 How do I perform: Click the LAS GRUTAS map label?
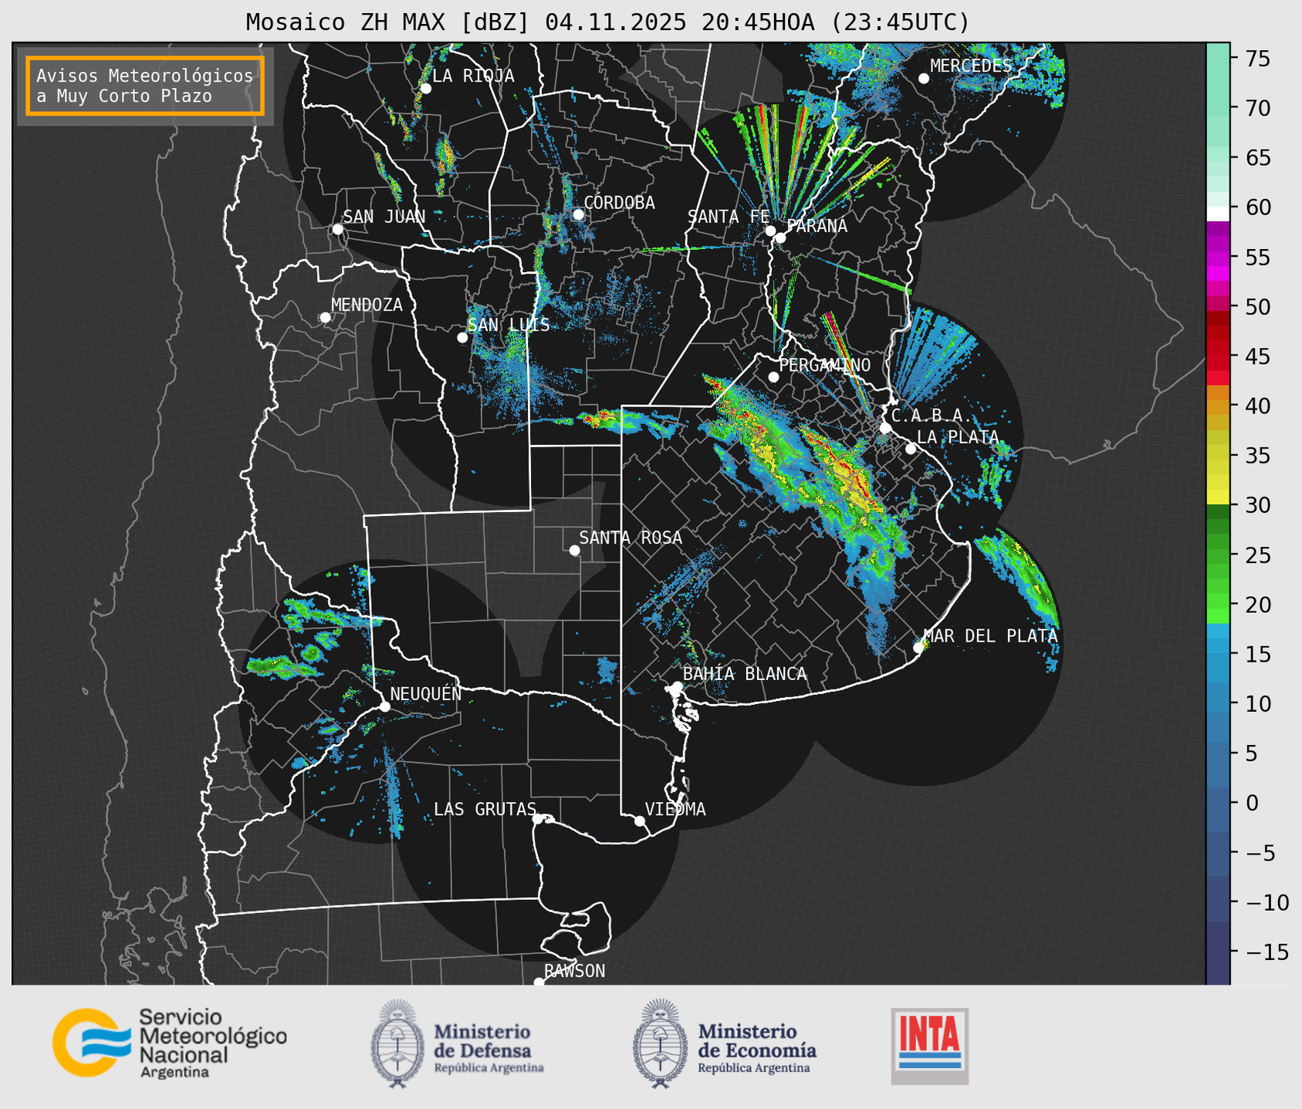tap(485, 809)
